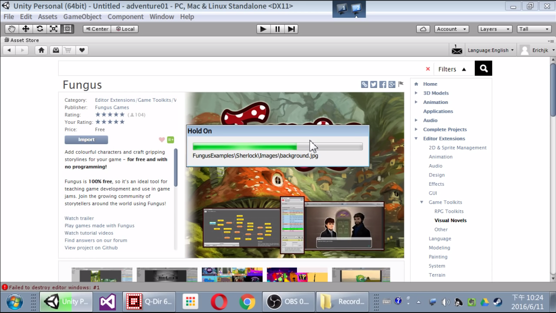Open Find answers on our forum link
This screenshot has width=556, height=313.
[x=96, y=240]
